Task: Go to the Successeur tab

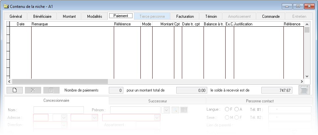Action: coord(157,101)
